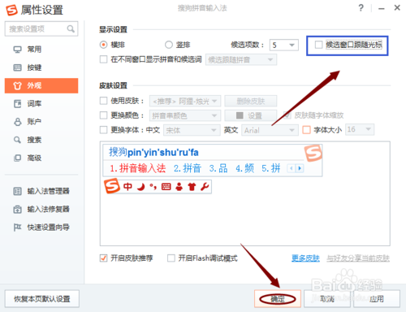This screenshot has height=312, width=406.
Task: Switch to the 搜索 settings page
Action: [x=41, y=140]
